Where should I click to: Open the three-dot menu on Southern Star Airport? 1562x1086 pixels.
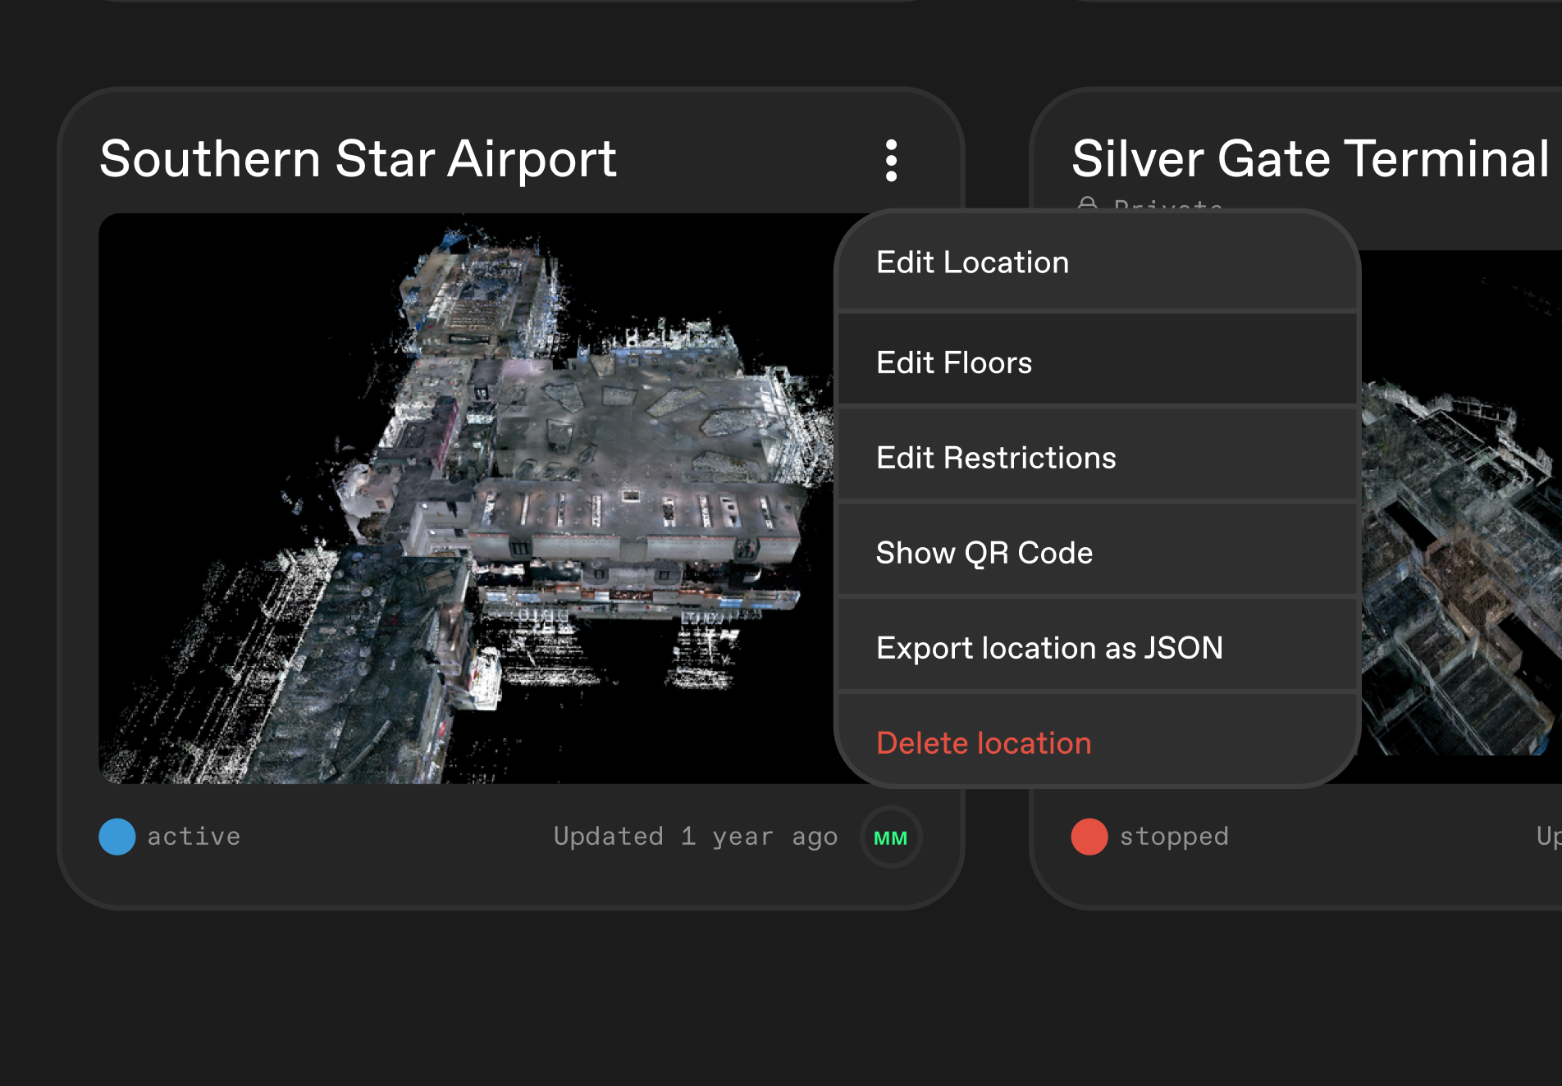tap(891, 160)
